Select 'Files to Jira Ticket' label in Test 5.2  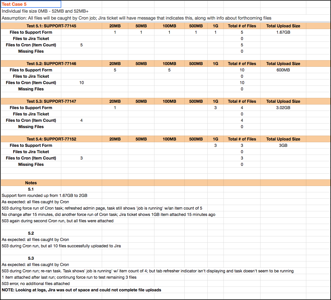click(x=31, y=76)
